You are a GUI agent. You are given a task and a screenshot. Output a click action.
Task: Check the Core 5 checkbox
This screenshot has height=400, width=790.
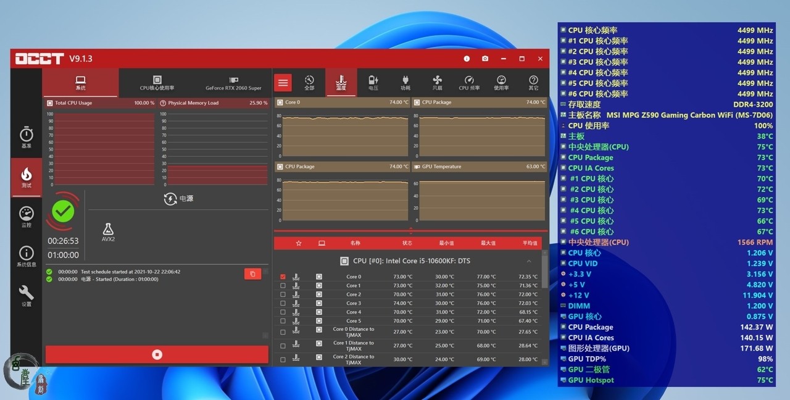tap(283, 321)
